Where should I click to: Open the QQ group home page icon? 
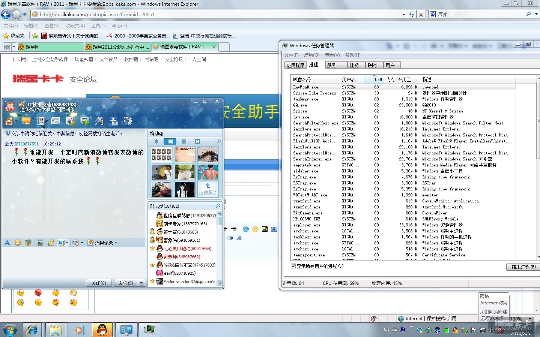(x=9, y=121)
